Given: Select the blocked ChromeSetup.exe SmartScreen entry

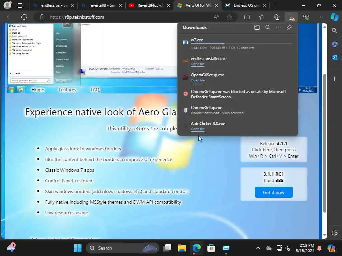Looking at the screenshot, I should point(238,94).
